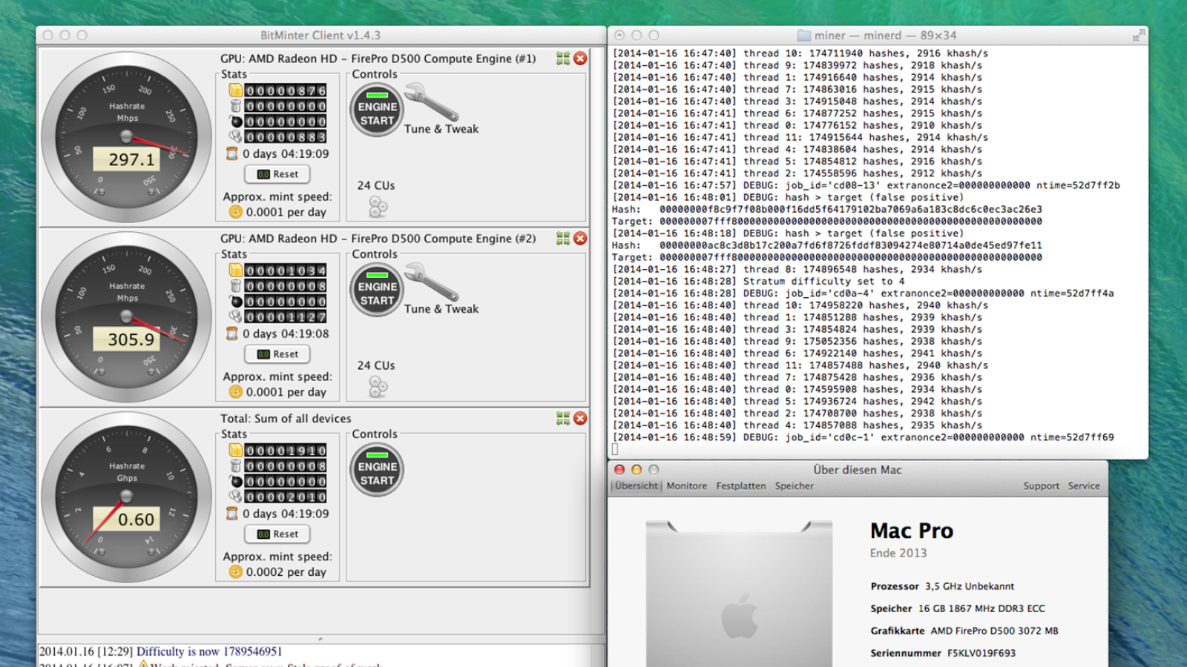
Task: Click fullscreen arrows icon in miner terminal window
Action: coord(1138,36)
